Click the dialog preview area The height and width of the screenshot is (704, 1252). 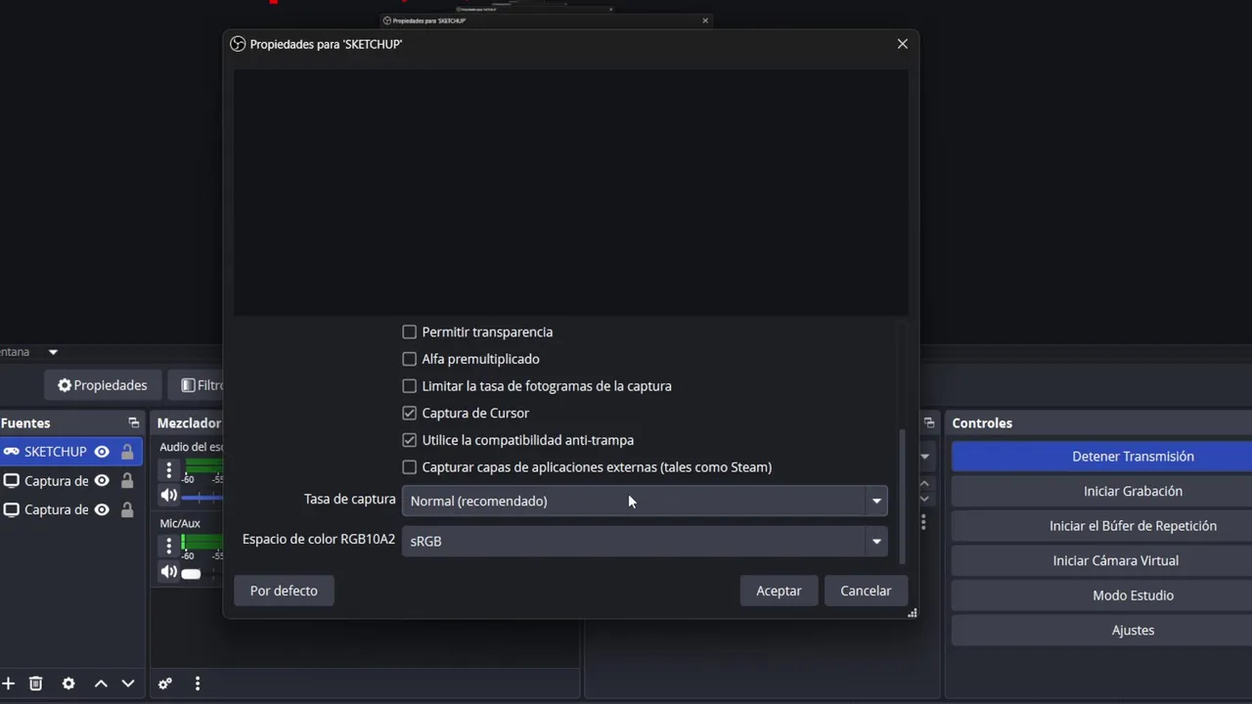[x=570, y=192]
